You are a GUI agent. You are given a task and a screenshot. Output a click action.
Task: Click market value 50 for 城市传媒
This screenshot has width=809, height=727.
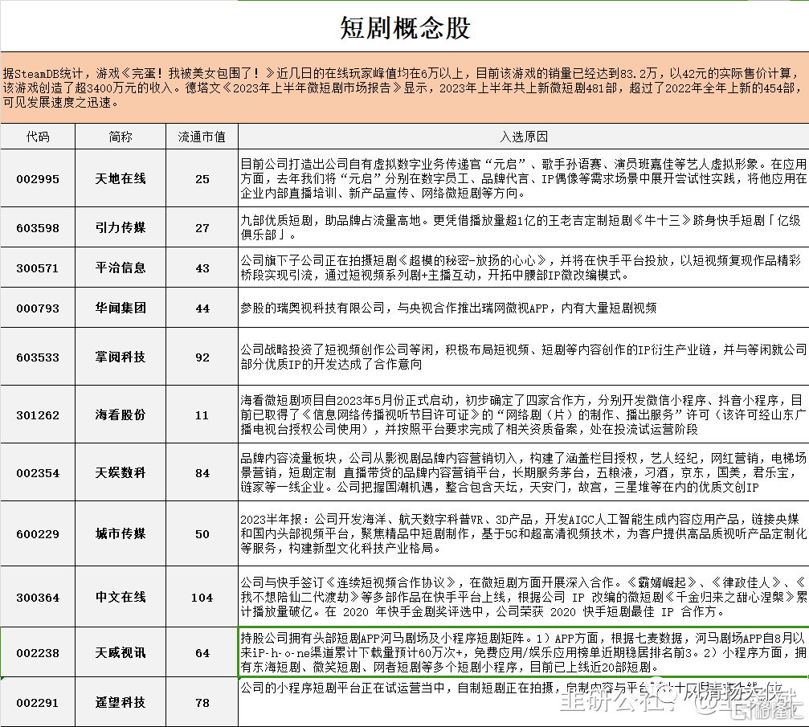(x=202, y=534)
